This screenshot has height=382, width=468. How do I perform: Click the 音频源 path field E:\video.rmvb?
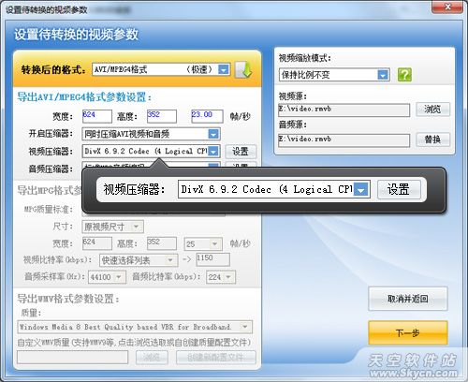tap(344, 140)
